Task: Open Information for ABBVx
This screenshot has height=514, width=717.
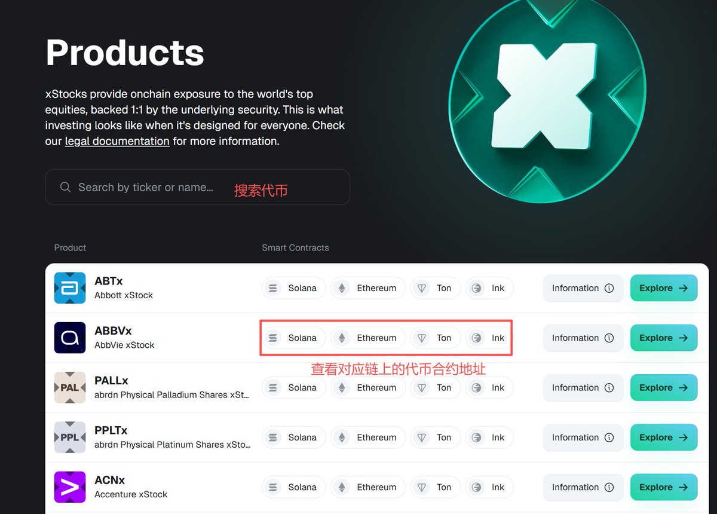Action: tap(583, 338)
